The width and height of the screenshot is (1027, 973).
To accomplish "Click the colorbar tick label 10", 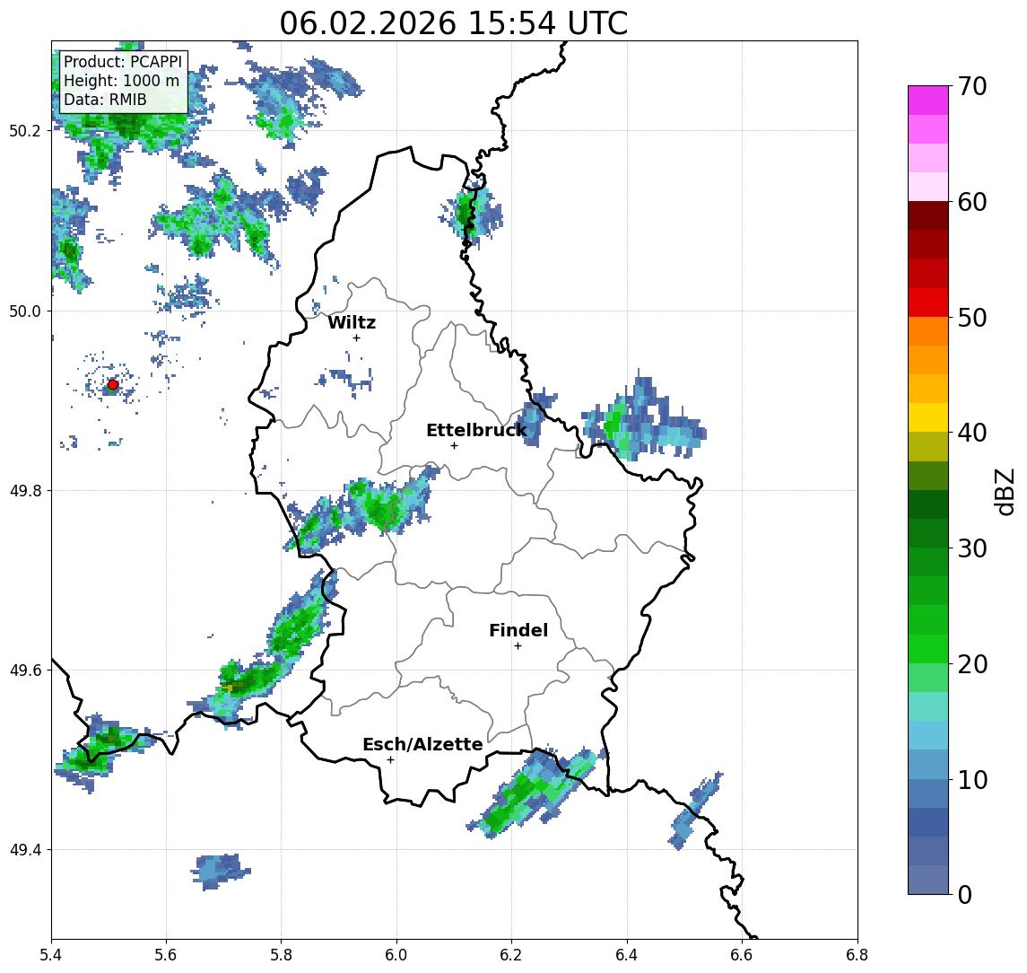I will click(x=971, y=779).
